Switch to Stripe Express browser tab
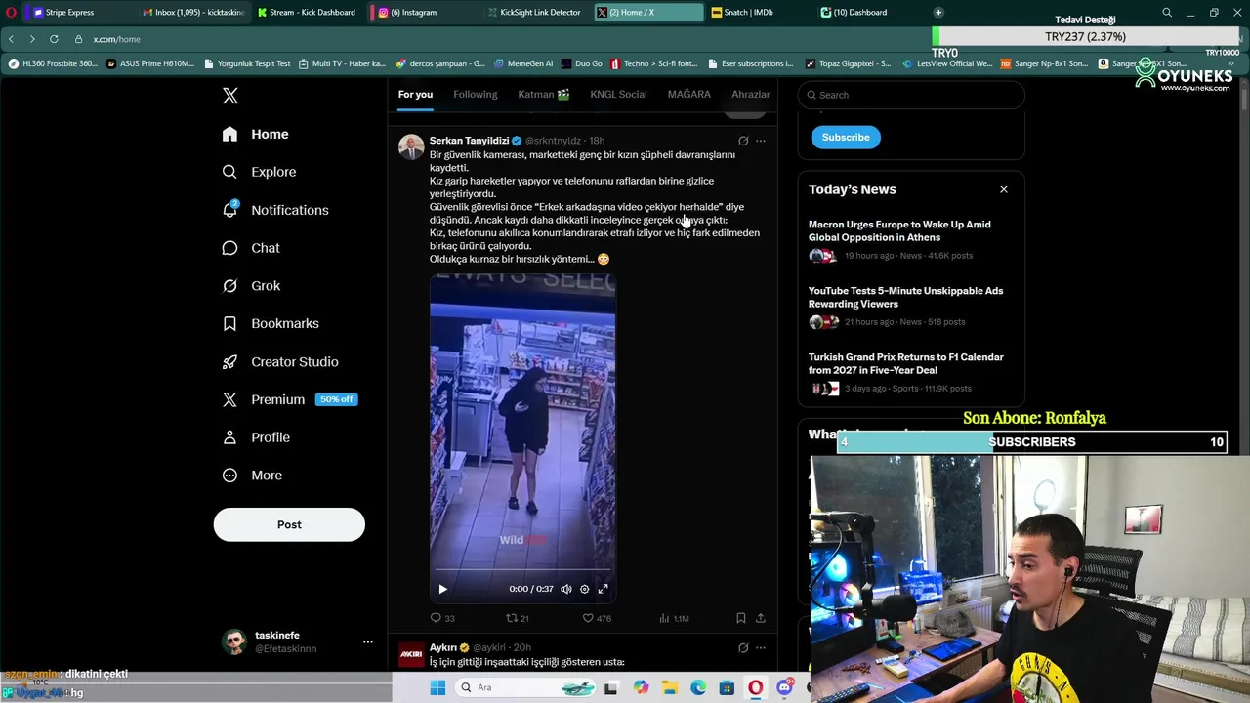The image size is (1250, 703). (76, 12)
